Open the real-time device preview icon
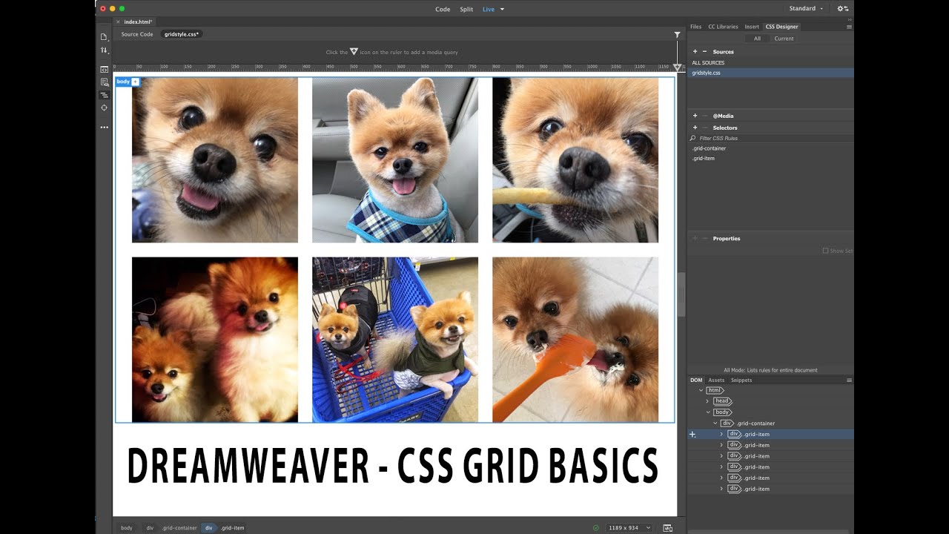This screenshot has width=949, height=534. coord(667,528)
